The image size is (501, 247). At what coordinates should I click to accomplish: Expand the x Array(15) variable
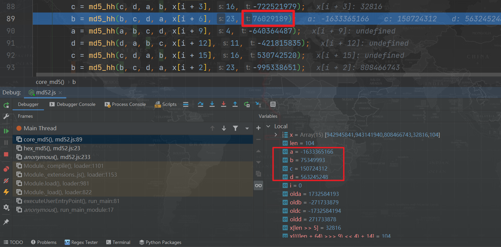(276, 135)
